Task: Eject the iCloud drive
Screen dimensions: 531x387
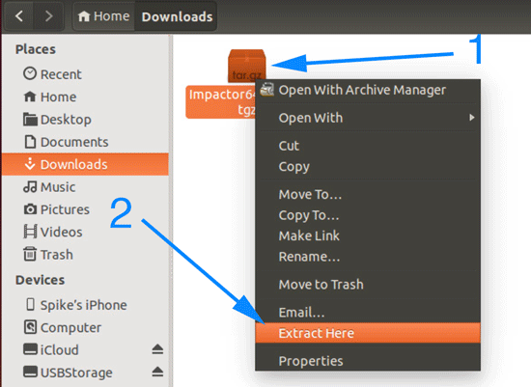Action: click(157, 349)
